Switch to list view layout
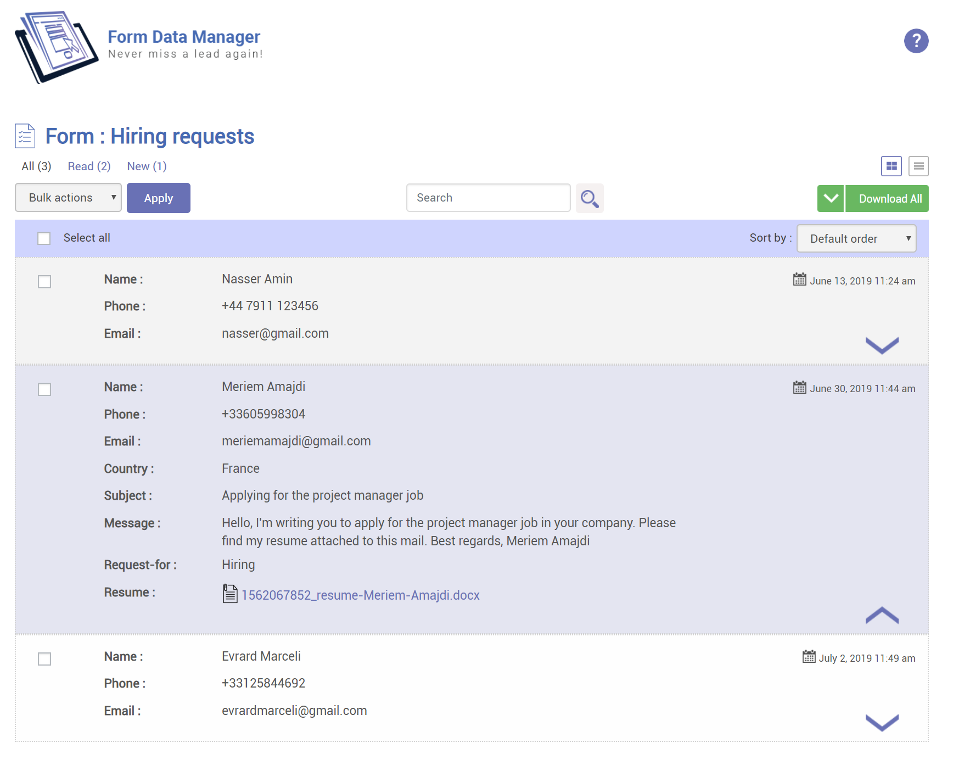 coord(918,166)
